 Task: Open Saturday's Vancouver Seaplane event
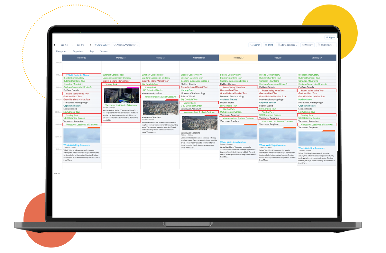308,128
